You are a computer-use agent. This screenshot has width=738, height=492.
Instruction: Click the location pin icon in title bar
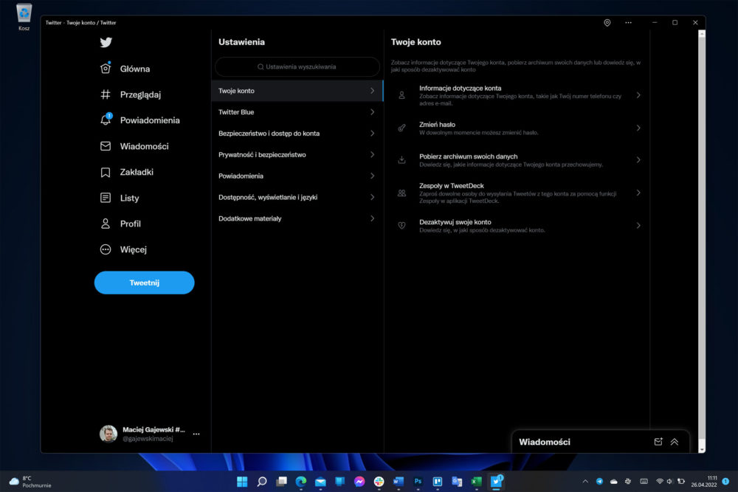[607, 23]
